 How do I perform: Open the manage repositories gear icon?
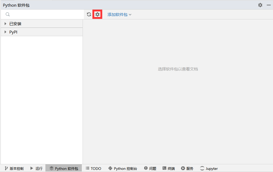[97, 14]
